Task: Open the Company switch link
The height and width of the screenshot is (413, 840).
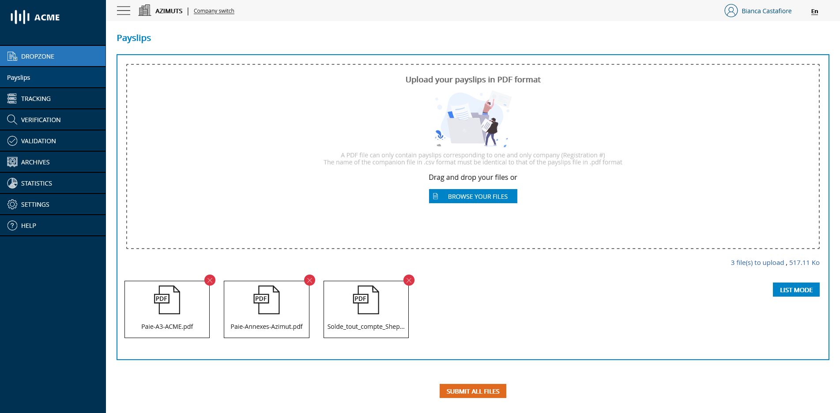Action: tap(214, 11)
